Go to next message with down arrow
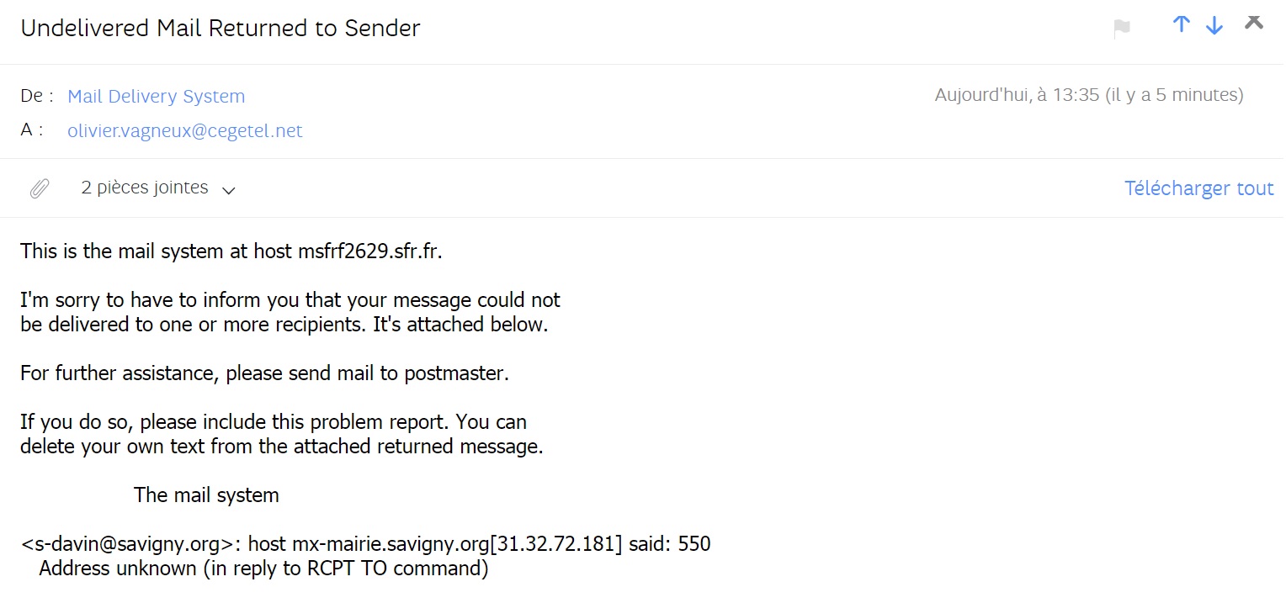Image resolution: width=1286 pixels, height=603 pixels. tap(1214, 26)
